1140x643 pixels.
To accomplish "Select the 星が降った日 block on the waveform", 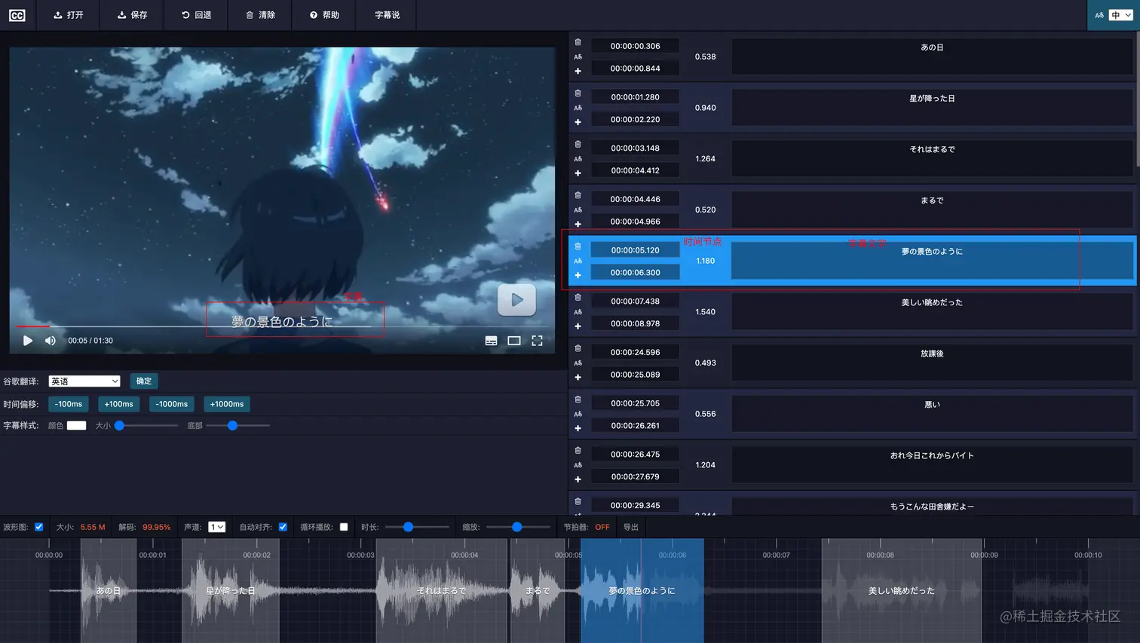I will coord(231,591).
